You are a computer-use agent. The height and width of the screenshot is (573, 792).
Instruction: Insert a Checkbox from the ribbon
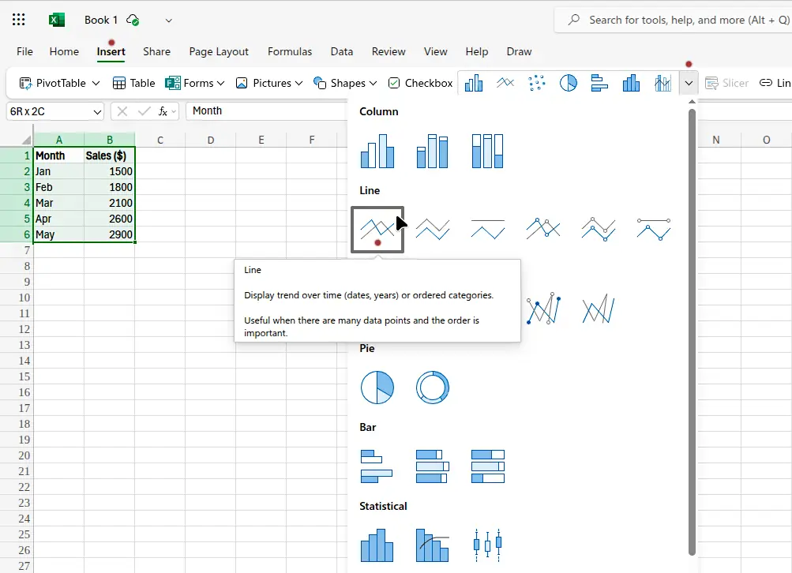(421, 83)
